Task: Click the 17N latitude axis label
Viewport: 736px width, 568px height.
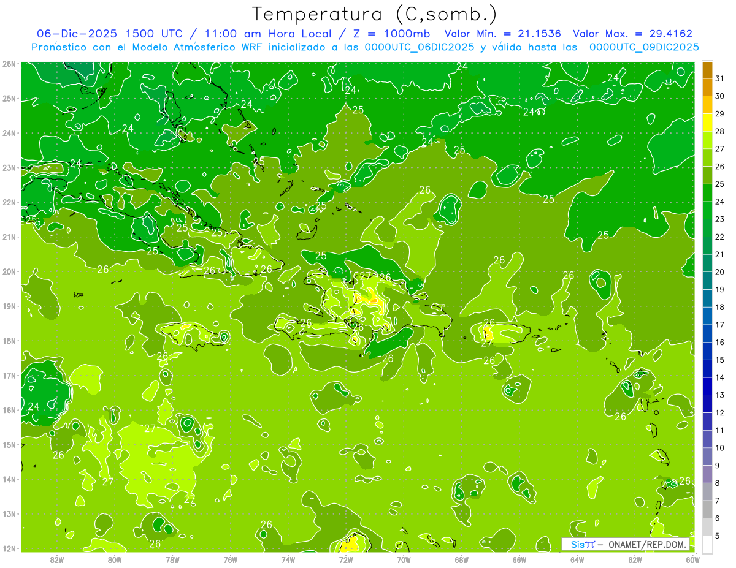Action: 9,375
